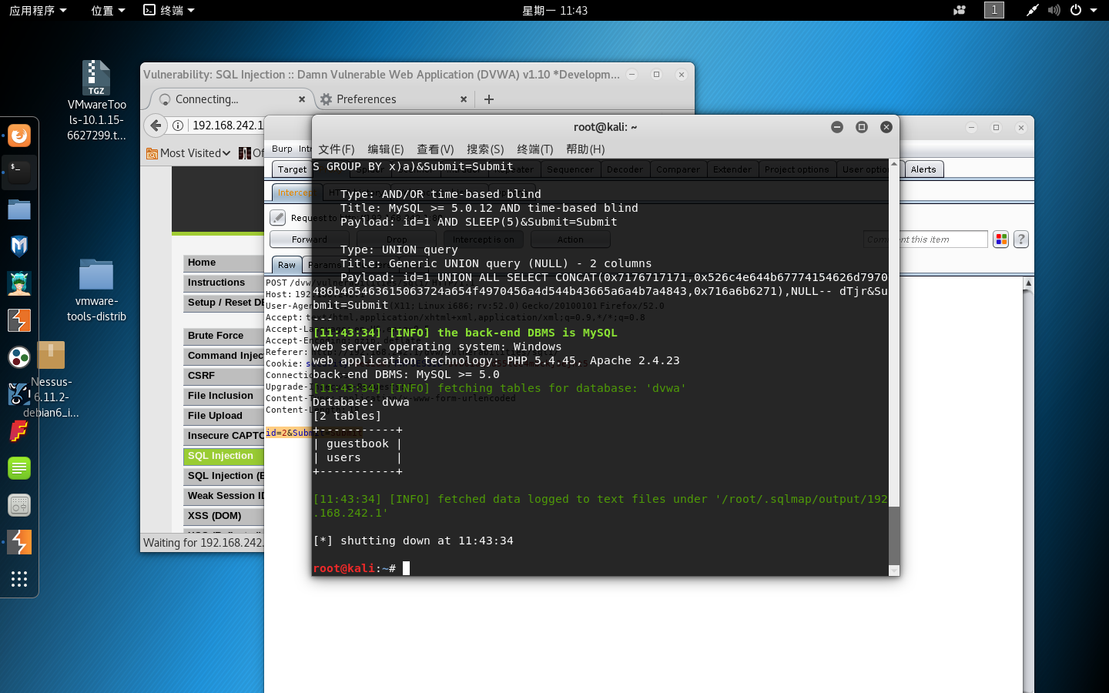1109x693 pixels.
Task: Open DVWA CSRF page
Action: pyautogui.click(x=223, y=376)
